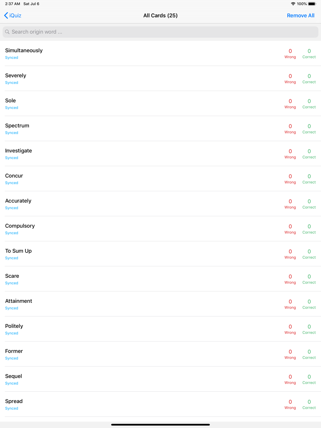
Task: Select the Investigate card
Action: (160, 154)
